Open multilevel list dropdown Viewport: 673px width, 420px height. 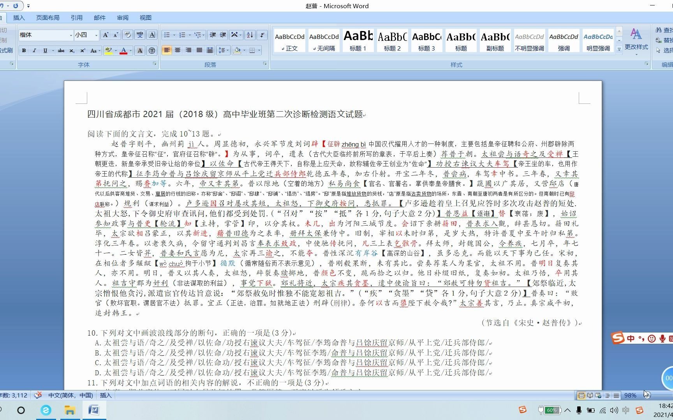click(x=203, y=35)
